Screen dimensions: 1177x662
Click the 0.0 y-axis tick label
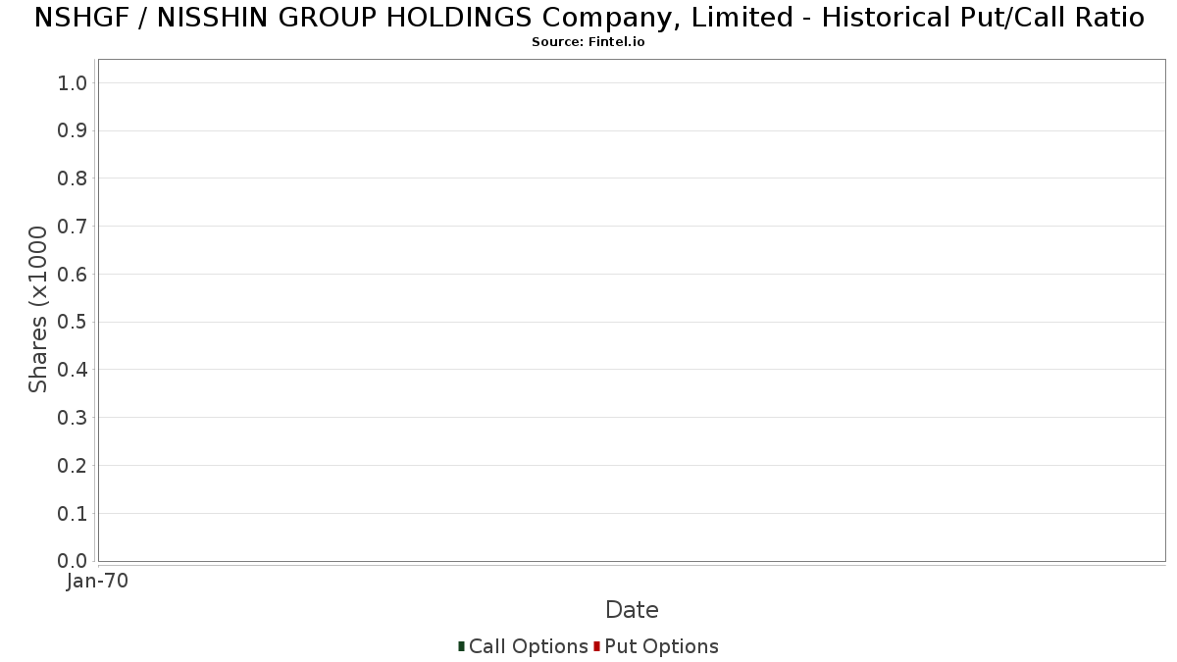[73, 561]
